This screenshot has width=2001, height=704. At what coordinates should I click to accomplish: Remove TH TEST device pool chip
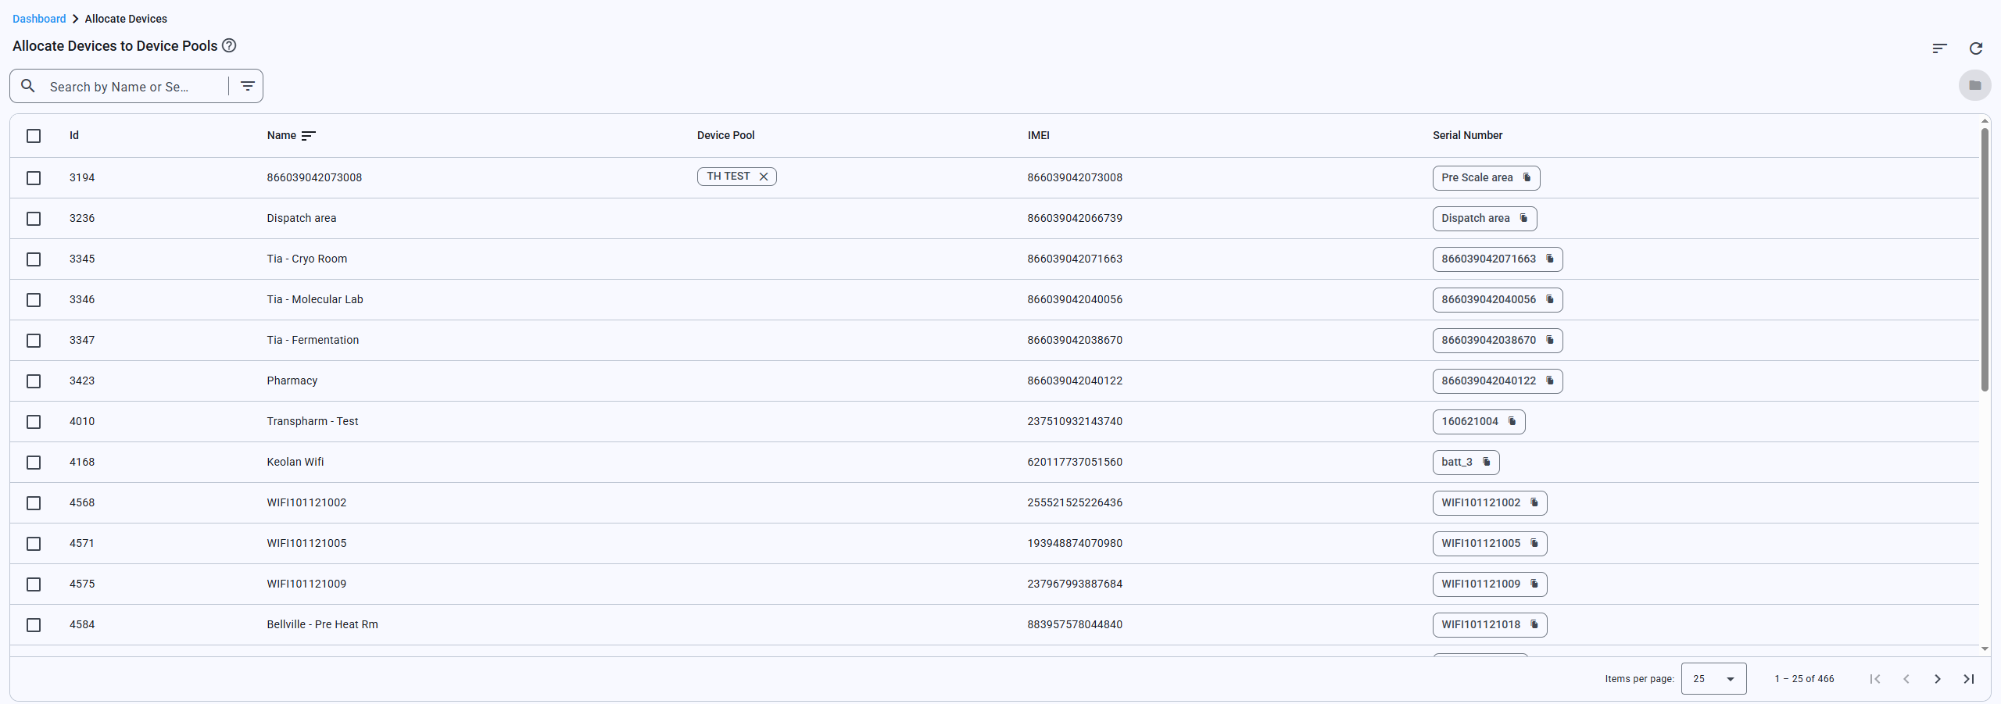tap(764, 177)
